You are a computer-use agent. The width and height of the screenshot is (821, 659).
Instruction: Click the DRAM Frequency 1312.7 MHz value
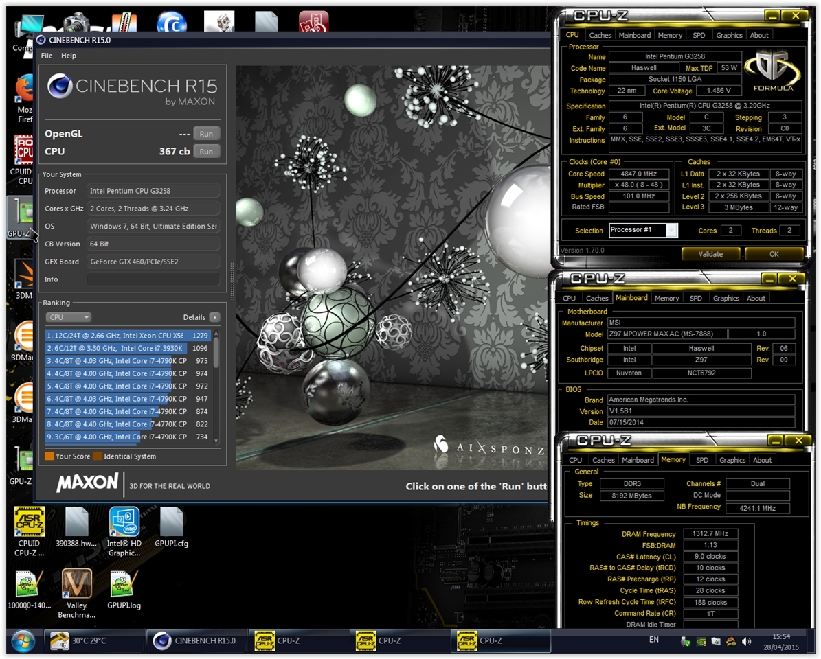coord(710,534)
